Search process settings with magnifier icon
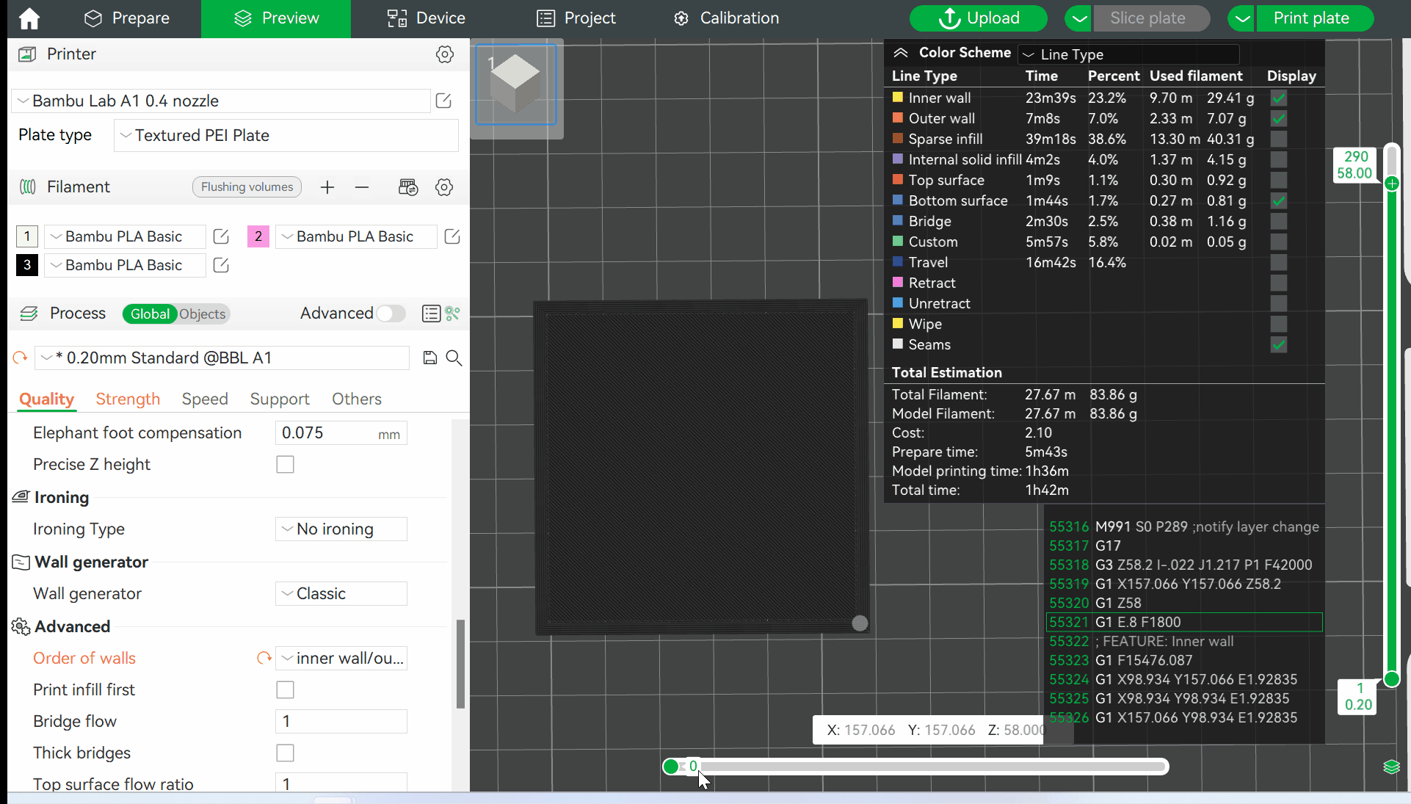This screenshot has width=1411, height=804. point(454,358)
